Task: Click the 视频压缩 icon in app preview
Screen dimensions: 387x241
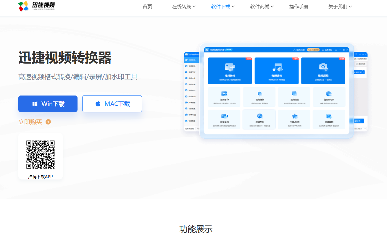Action: [x=323, y=67]
